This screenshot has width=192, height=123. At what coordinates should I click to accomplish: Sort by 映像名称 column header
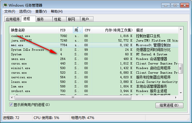(x=34, y=30)
